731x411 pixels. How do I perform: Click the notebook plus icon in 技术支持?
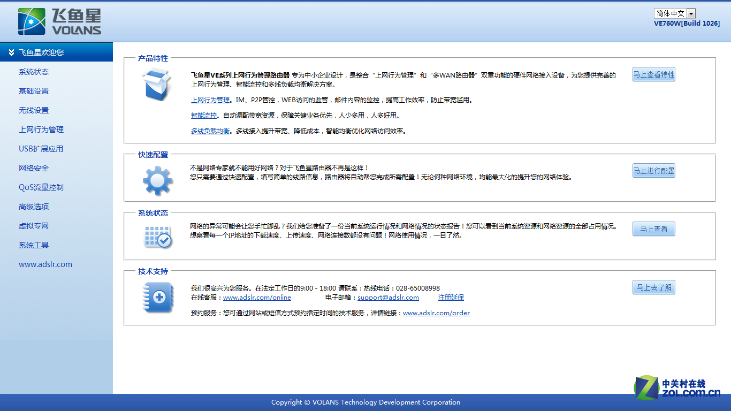tap(158, 297)
